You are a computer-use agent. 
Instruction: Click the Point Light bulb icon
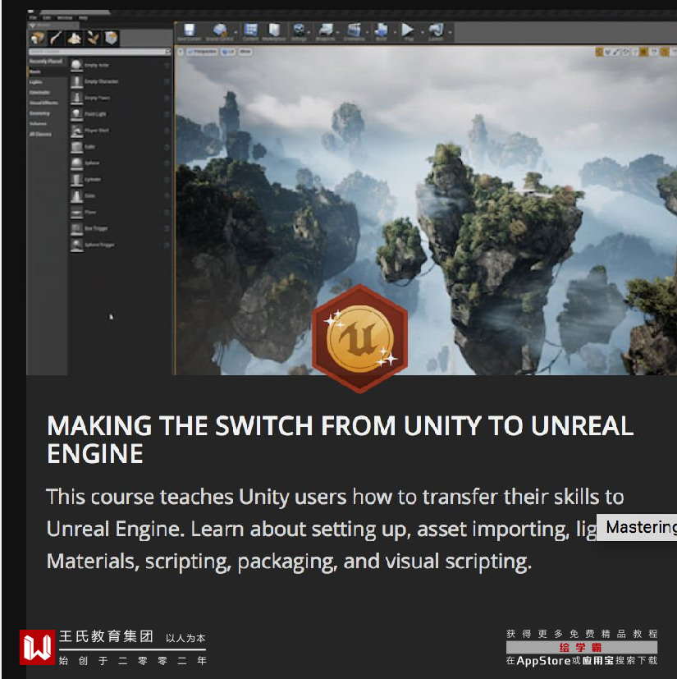[76, 114]
